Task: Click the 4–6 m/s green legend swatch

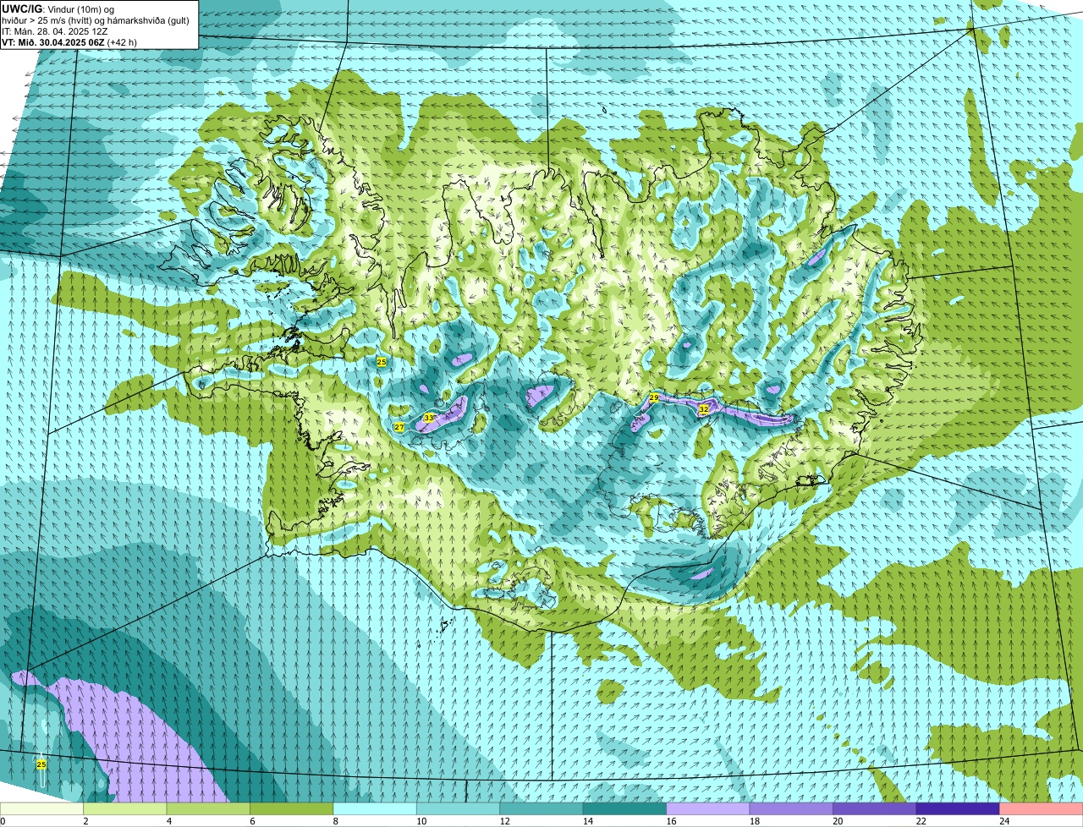Action: point(208,809)
